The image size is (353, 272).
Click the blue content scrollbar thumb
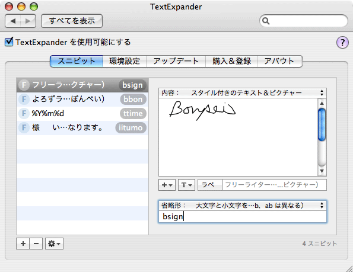(322, 125)
